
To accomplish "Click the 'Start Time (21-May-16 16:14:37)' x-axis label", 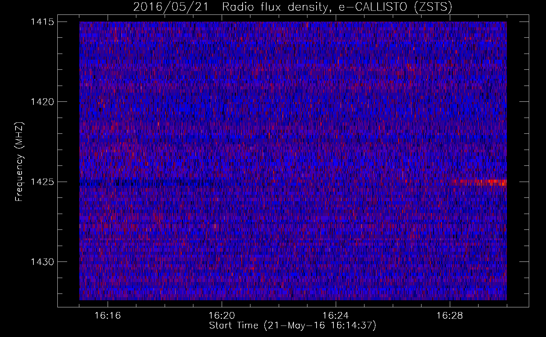I will coord(293,326).
